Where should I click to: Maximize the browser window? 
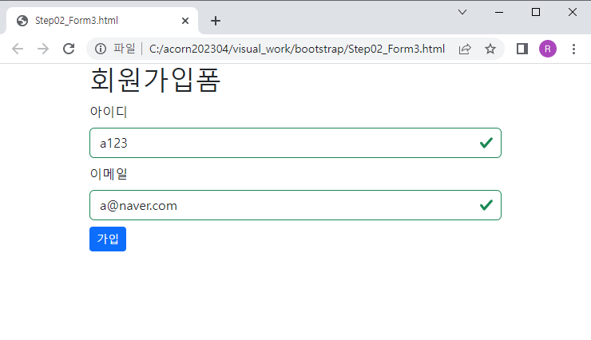coord(536,12)
